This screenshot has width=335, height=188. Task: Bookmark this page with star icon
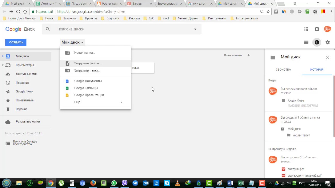click(x=268, y=11)
